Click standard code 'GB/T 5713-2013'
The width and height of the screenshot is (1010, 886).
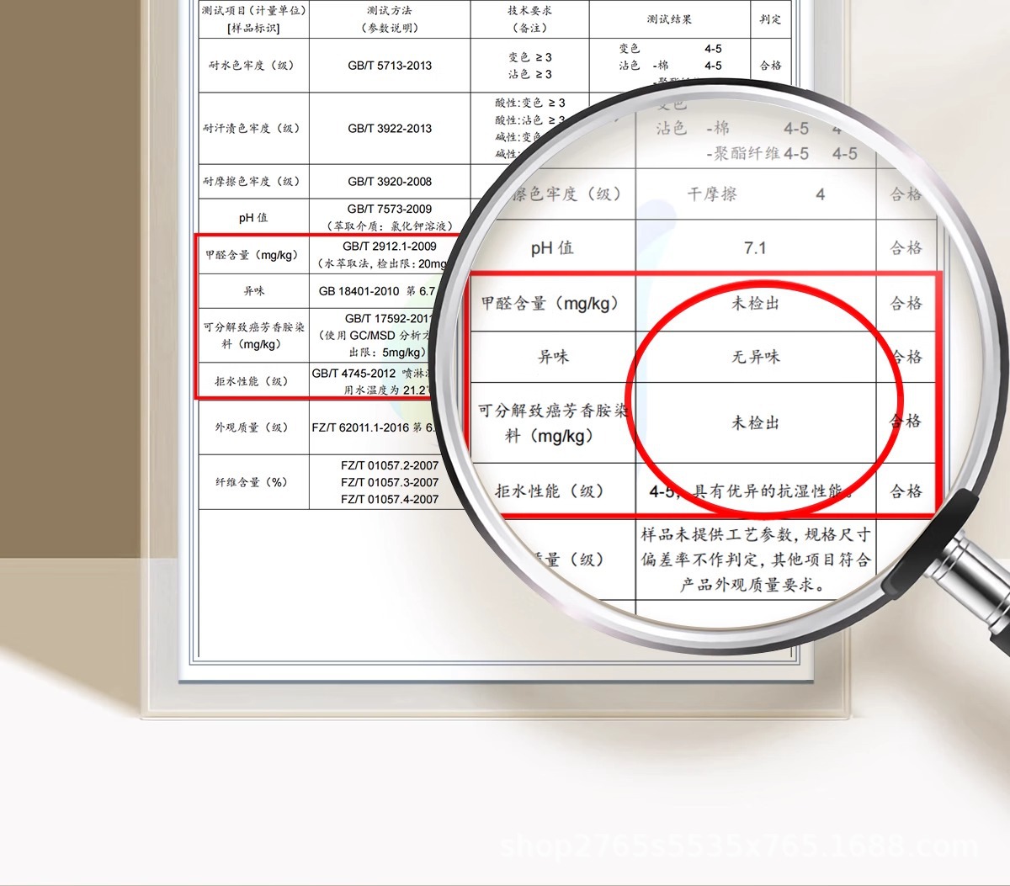390,65
